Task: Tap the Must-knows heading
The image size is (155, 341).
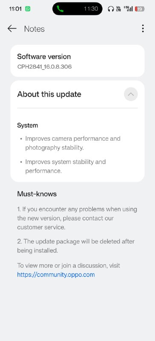Action: click(37, 194)
